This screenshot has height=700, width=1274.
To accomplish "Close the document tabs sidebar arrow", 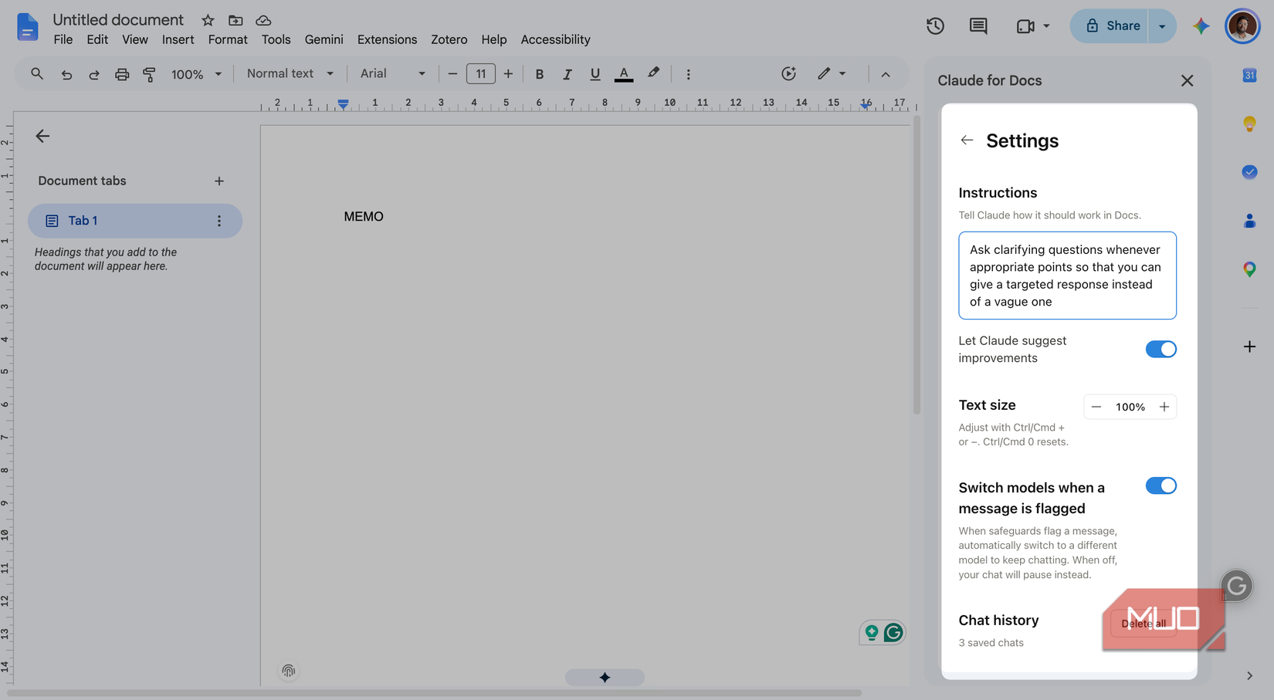I will (x=42, y=136).
